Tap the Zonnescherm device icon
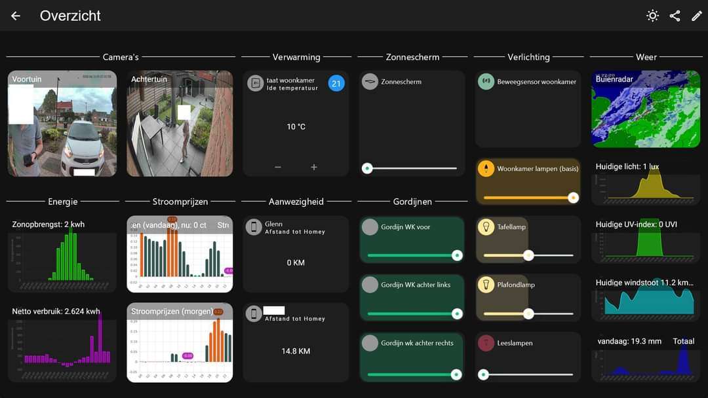Viewport: 708px width, 398px height. pos(370,82)
